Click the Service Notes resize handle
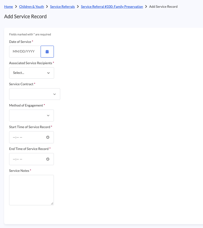 click(52, 204)
